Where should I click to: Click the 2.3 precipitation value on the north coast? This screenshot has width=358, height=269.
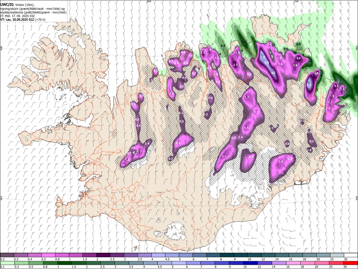tap(203, 52)
